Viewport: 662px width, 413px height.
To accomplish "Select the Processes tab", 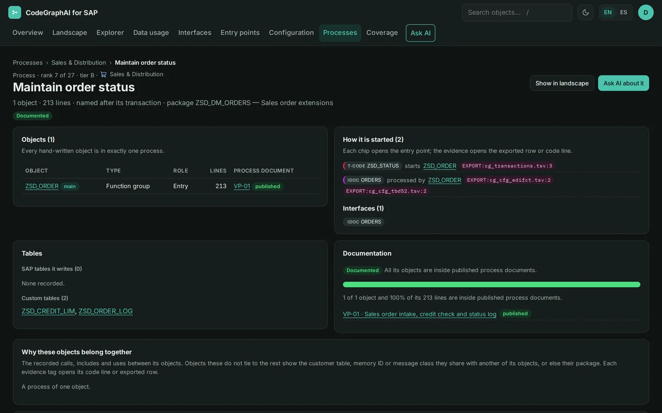I will tap(340, 33).
